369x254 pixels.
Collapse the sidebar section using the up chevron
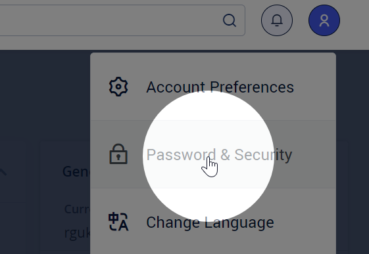(x=3, y=173)
